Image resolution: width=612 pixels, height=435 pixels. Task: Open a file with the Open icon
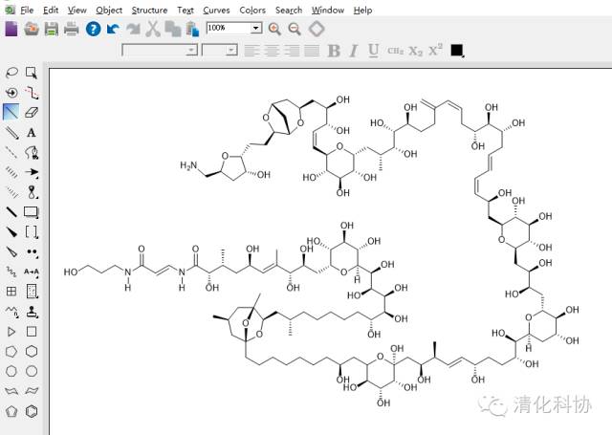(32, 29)
